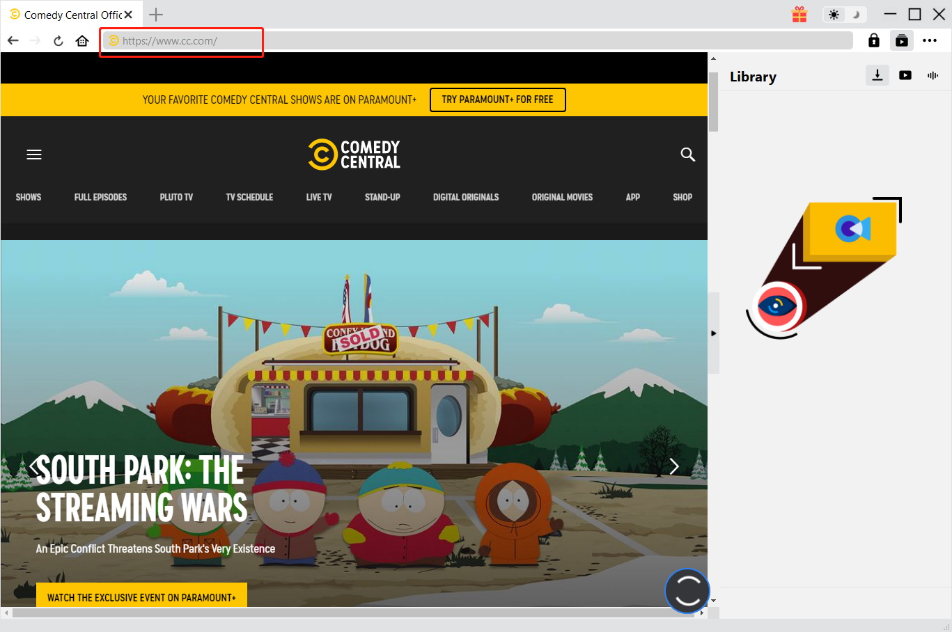Switch to downloaded Videos using the play icon

tap(905, 75)
